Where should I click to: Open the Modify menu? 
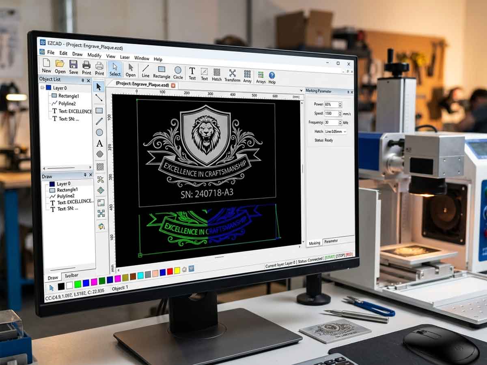coord(94,55)
